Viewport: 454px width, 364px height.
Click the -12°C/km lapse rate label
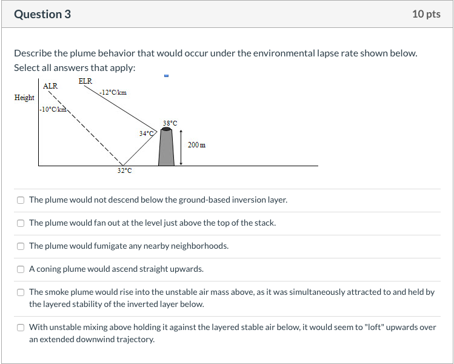coord(113,92)
